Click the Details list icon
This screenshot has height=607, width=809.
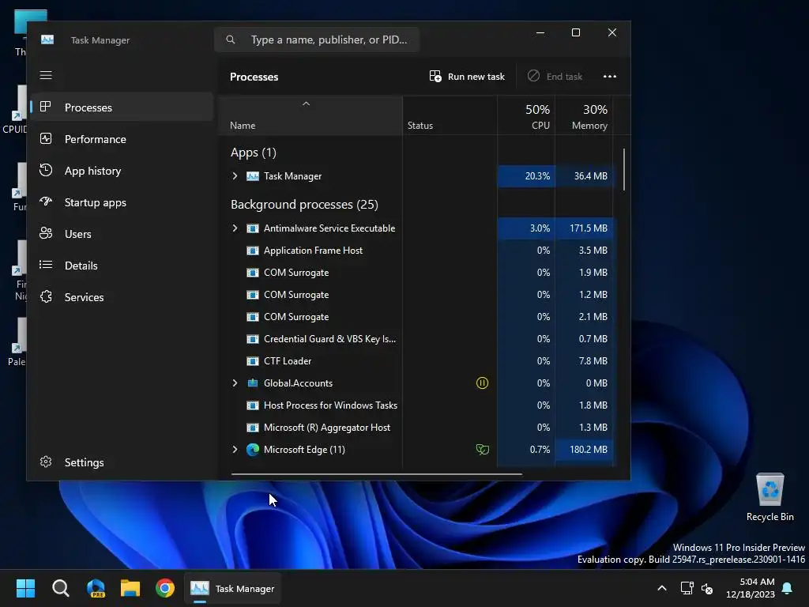pyautogui.click(x=46, y=265)
